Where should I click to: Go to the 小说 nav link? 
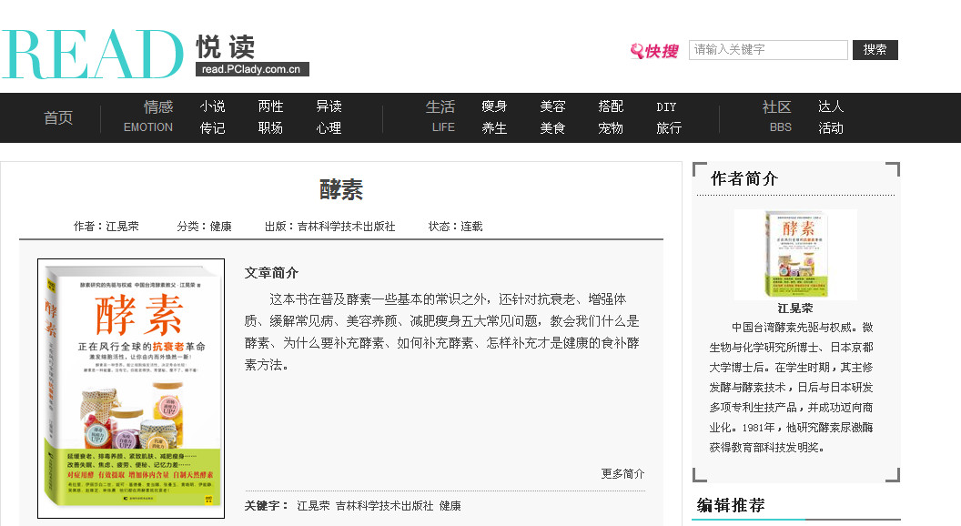pyautogui.click(x=213, y=106)
